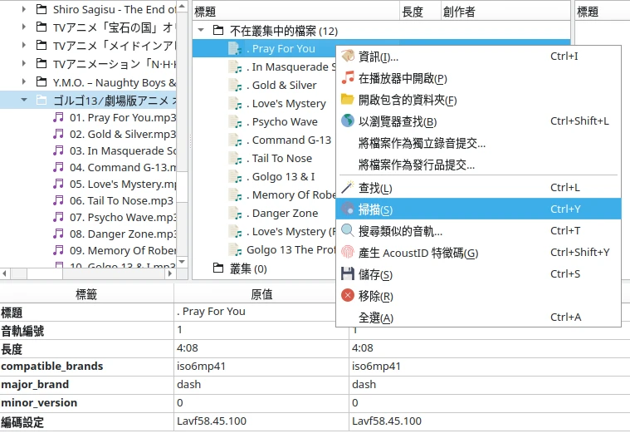Viewport: 630px width, 448px height.
Task: Collapse the ゴルゴ13 folder in file browser
Action: click(x=23, y=101)
